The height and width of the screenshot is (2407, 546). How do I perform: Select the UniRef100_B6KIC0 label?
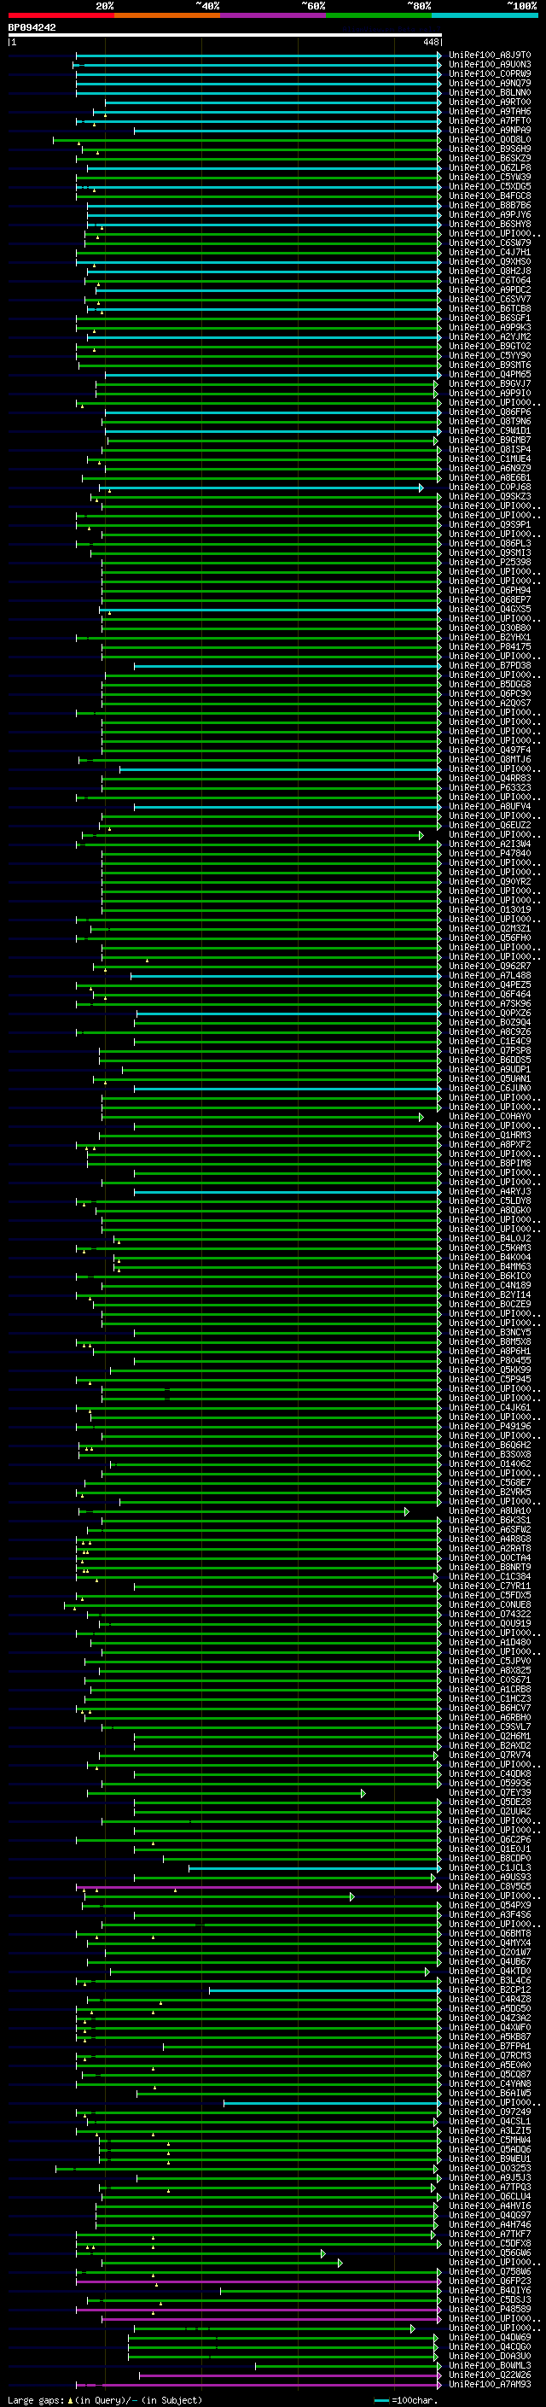pyautogui.click(x=490, y=1276)
